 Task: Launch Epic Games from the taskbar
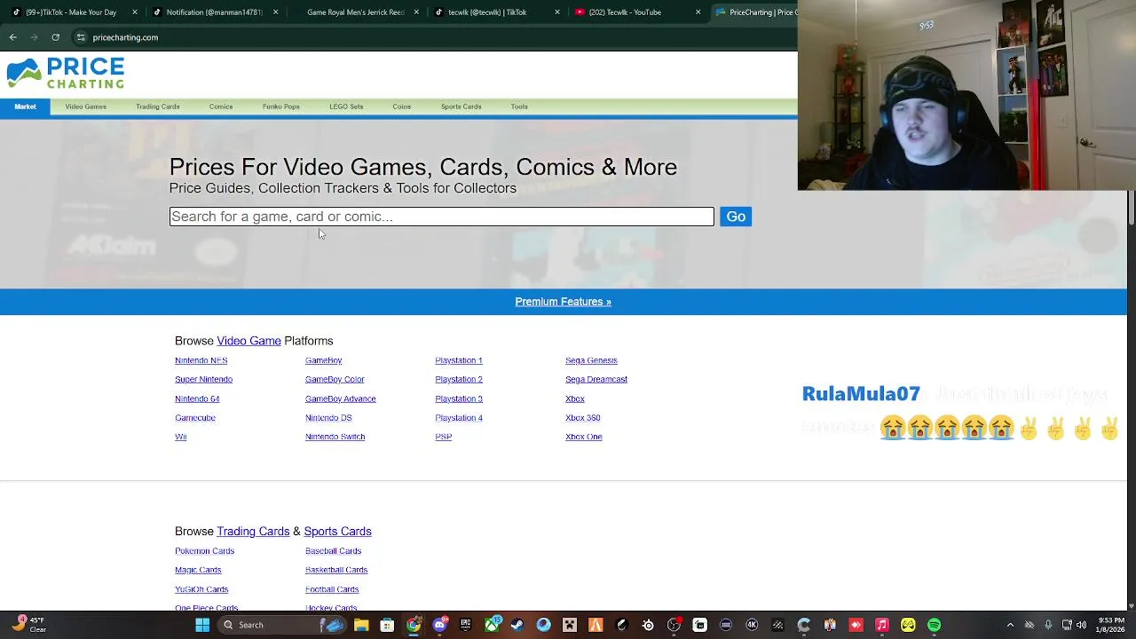tap(465, 625)
